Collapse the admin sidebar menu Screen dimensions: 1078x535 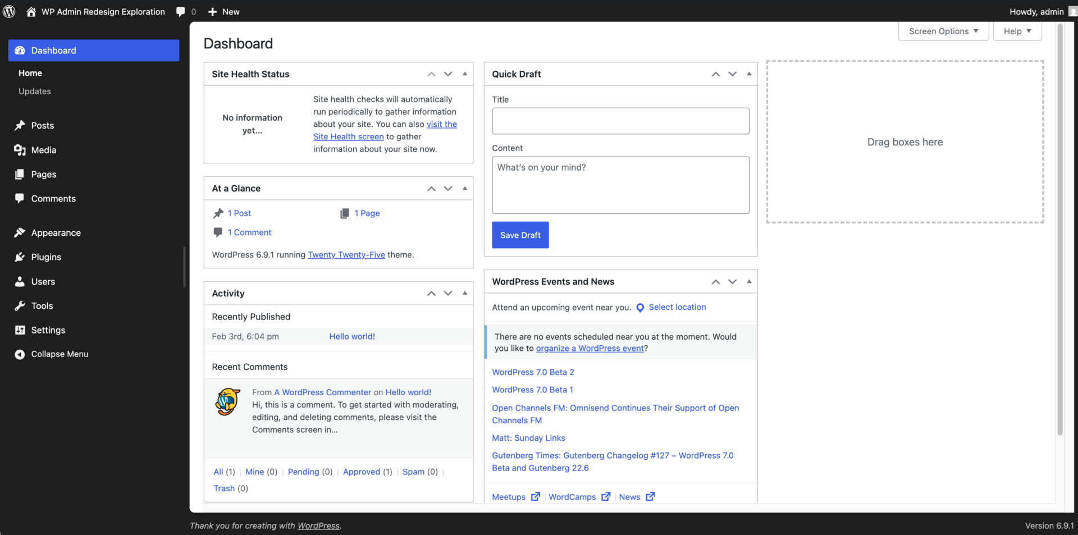pos(60,354)
